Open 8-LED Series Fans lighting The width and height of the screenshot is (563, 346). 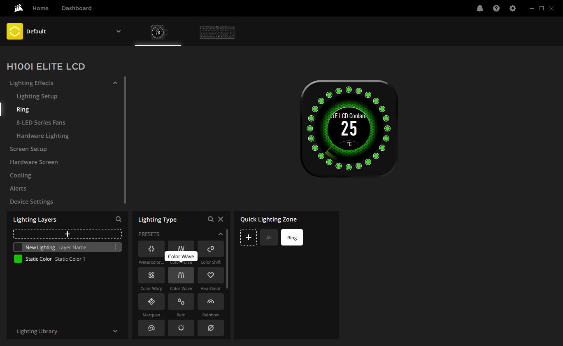point(41,122)
